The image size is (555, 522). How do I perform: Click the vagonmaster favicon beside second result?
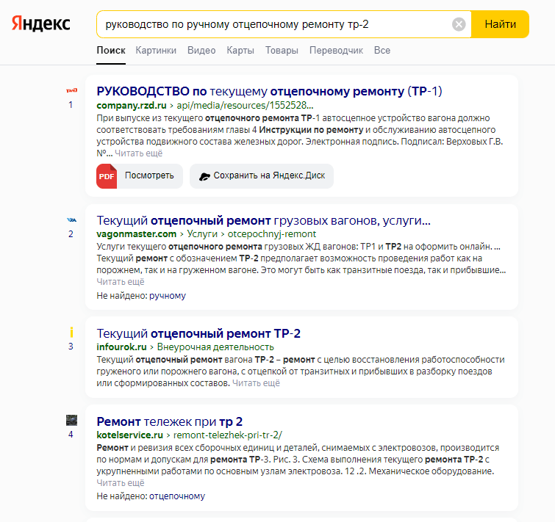click(x=71, y=220)
